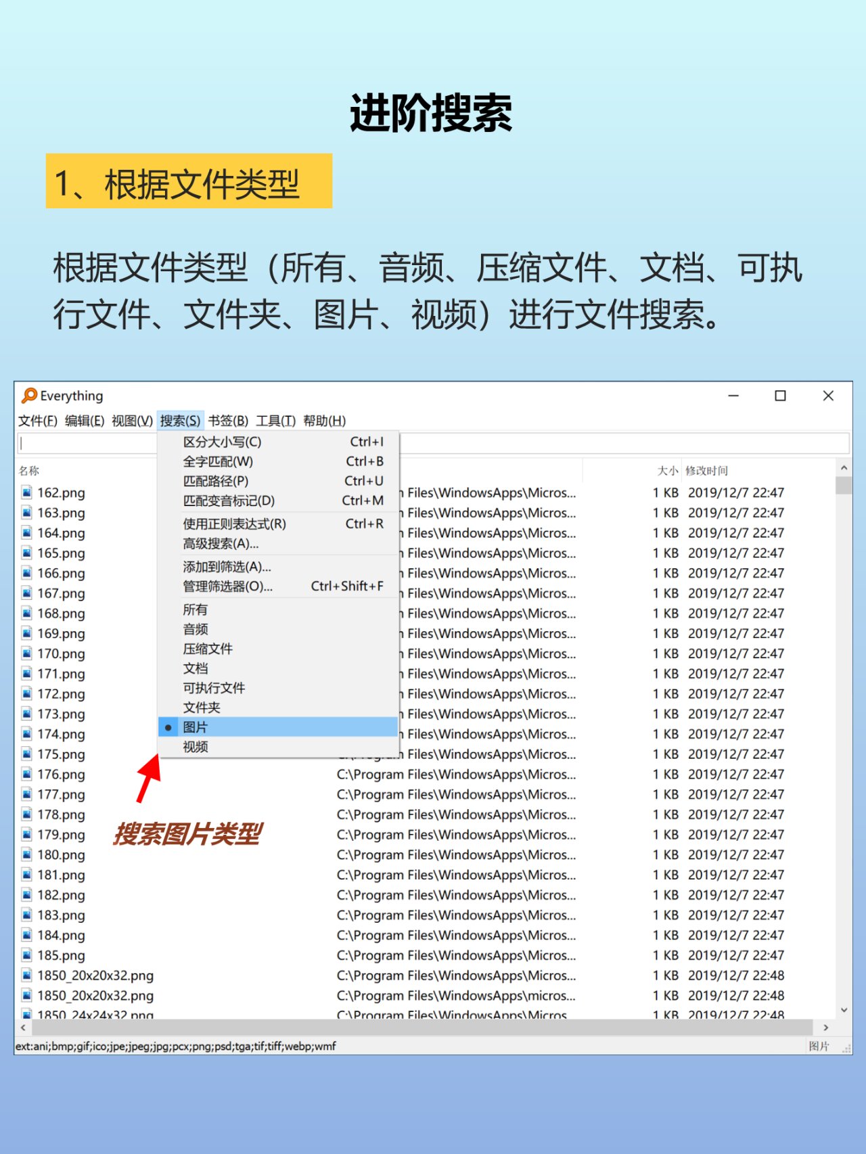Sort results by the 名称 column header
Screen dimensions: 866x1154
(28, 471)
